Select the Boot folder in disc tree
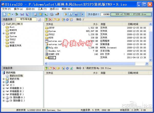This screenshot has height=113, width=154. click(x=12, y=27)
